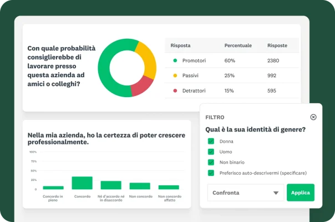335x222 pixels.
Task: Click the gender identity question title
Action: tap(255, 129)
